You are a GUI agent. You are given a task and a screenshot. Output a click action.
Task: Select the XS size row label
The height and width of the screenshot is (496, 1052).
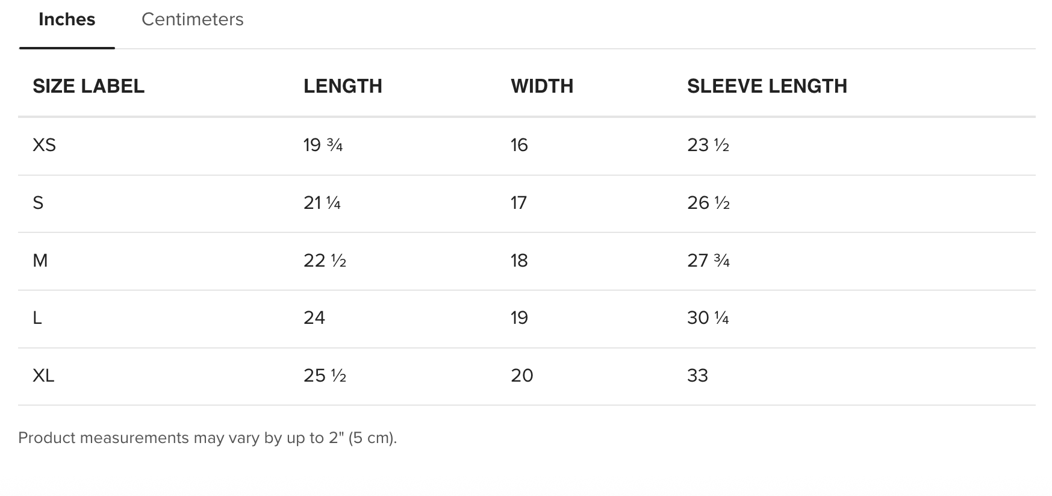[x=44, y=145]
